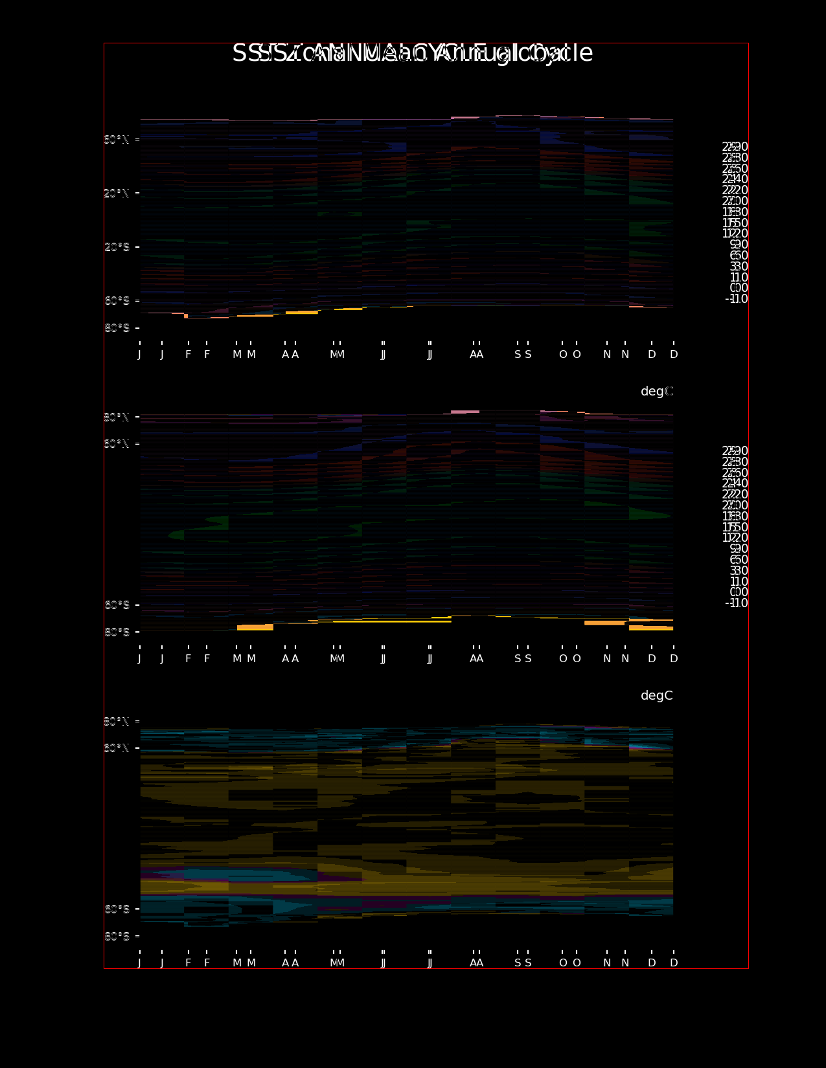
Task: Click the 20°N latitude label on top plot
Action: tap(117, 194)
